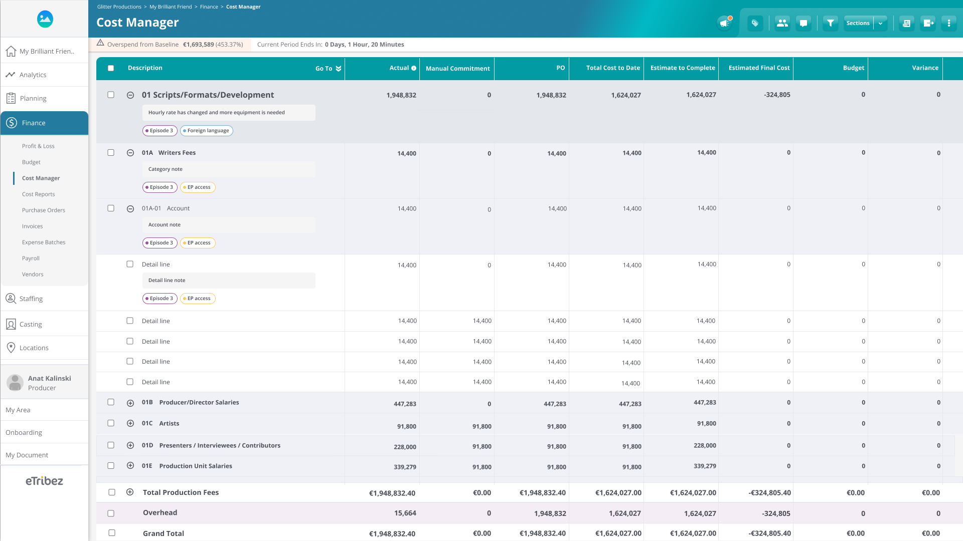
Task: Click the report sheet icon in header
Action: point(906,23)
